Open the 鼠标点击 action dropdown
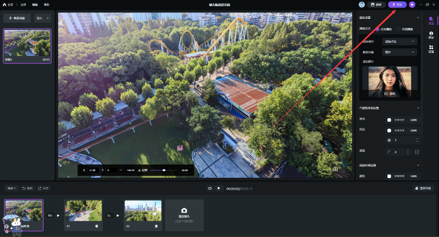The height and width of the screenshot is (237, 439). point(399,41)
